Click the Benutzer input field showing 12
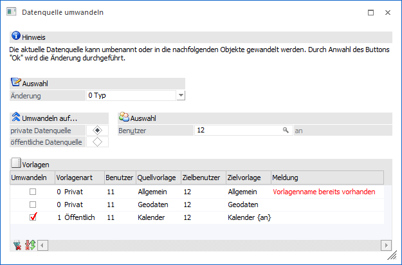This screenshot has height=265, width=402. pyautogui.click(x=238, y=131)
